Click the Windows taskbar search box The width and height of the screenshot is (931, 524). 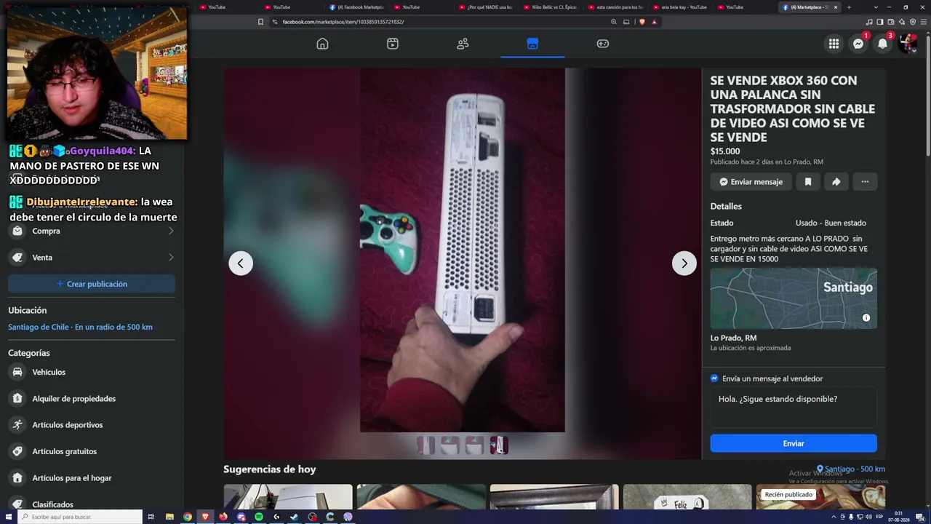80,517
